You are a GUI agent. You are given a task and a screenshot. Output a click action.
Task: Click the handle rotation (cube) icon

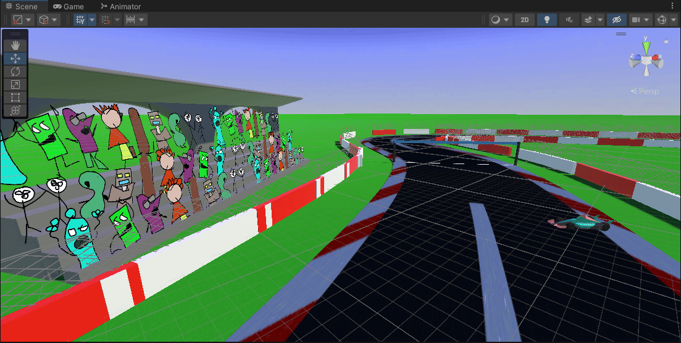[43, 20]
